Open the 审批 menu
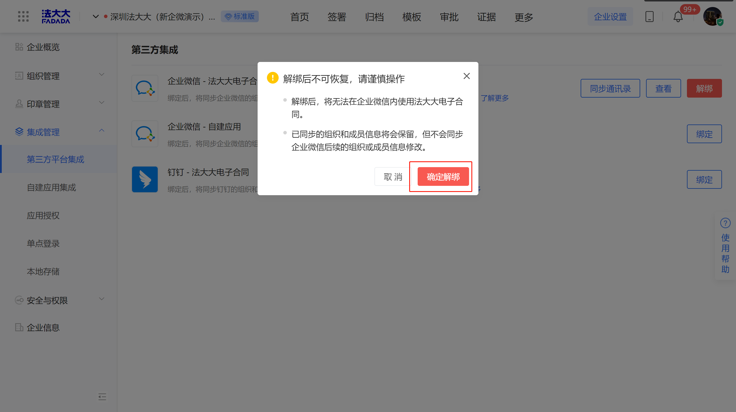 449,17
